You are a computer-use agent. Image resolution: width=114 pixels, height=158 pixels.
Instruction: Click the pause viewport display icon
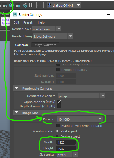coord(31,5)
